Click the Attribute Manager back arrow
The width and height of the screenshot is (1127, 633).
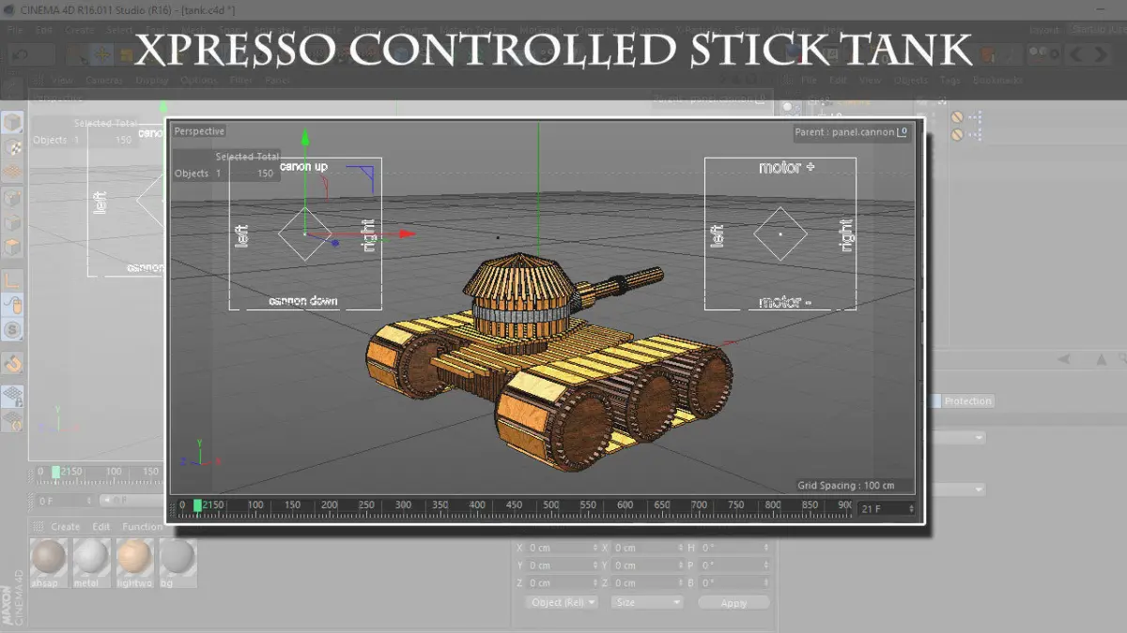pyautogui.click(x=1063, y=359)
